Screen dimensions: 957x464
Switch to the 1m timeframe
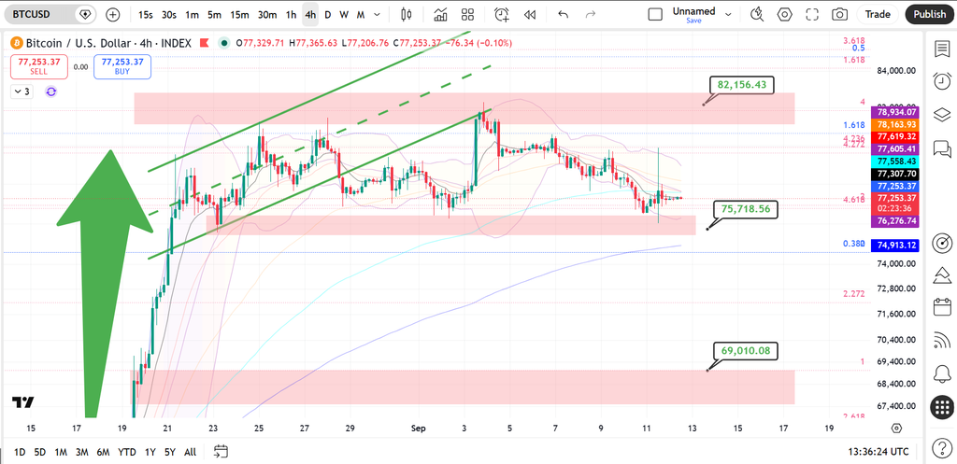pos(192,14)
